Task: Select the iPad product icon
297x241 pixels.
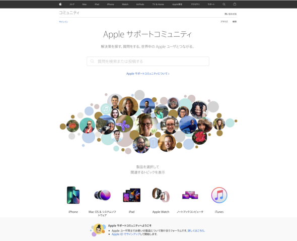Action: pos(132,195)
